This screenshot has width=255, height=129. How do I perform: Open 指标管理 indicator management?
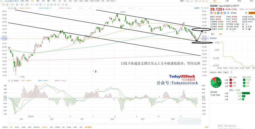pyautogui.click(x=88, y=127)
